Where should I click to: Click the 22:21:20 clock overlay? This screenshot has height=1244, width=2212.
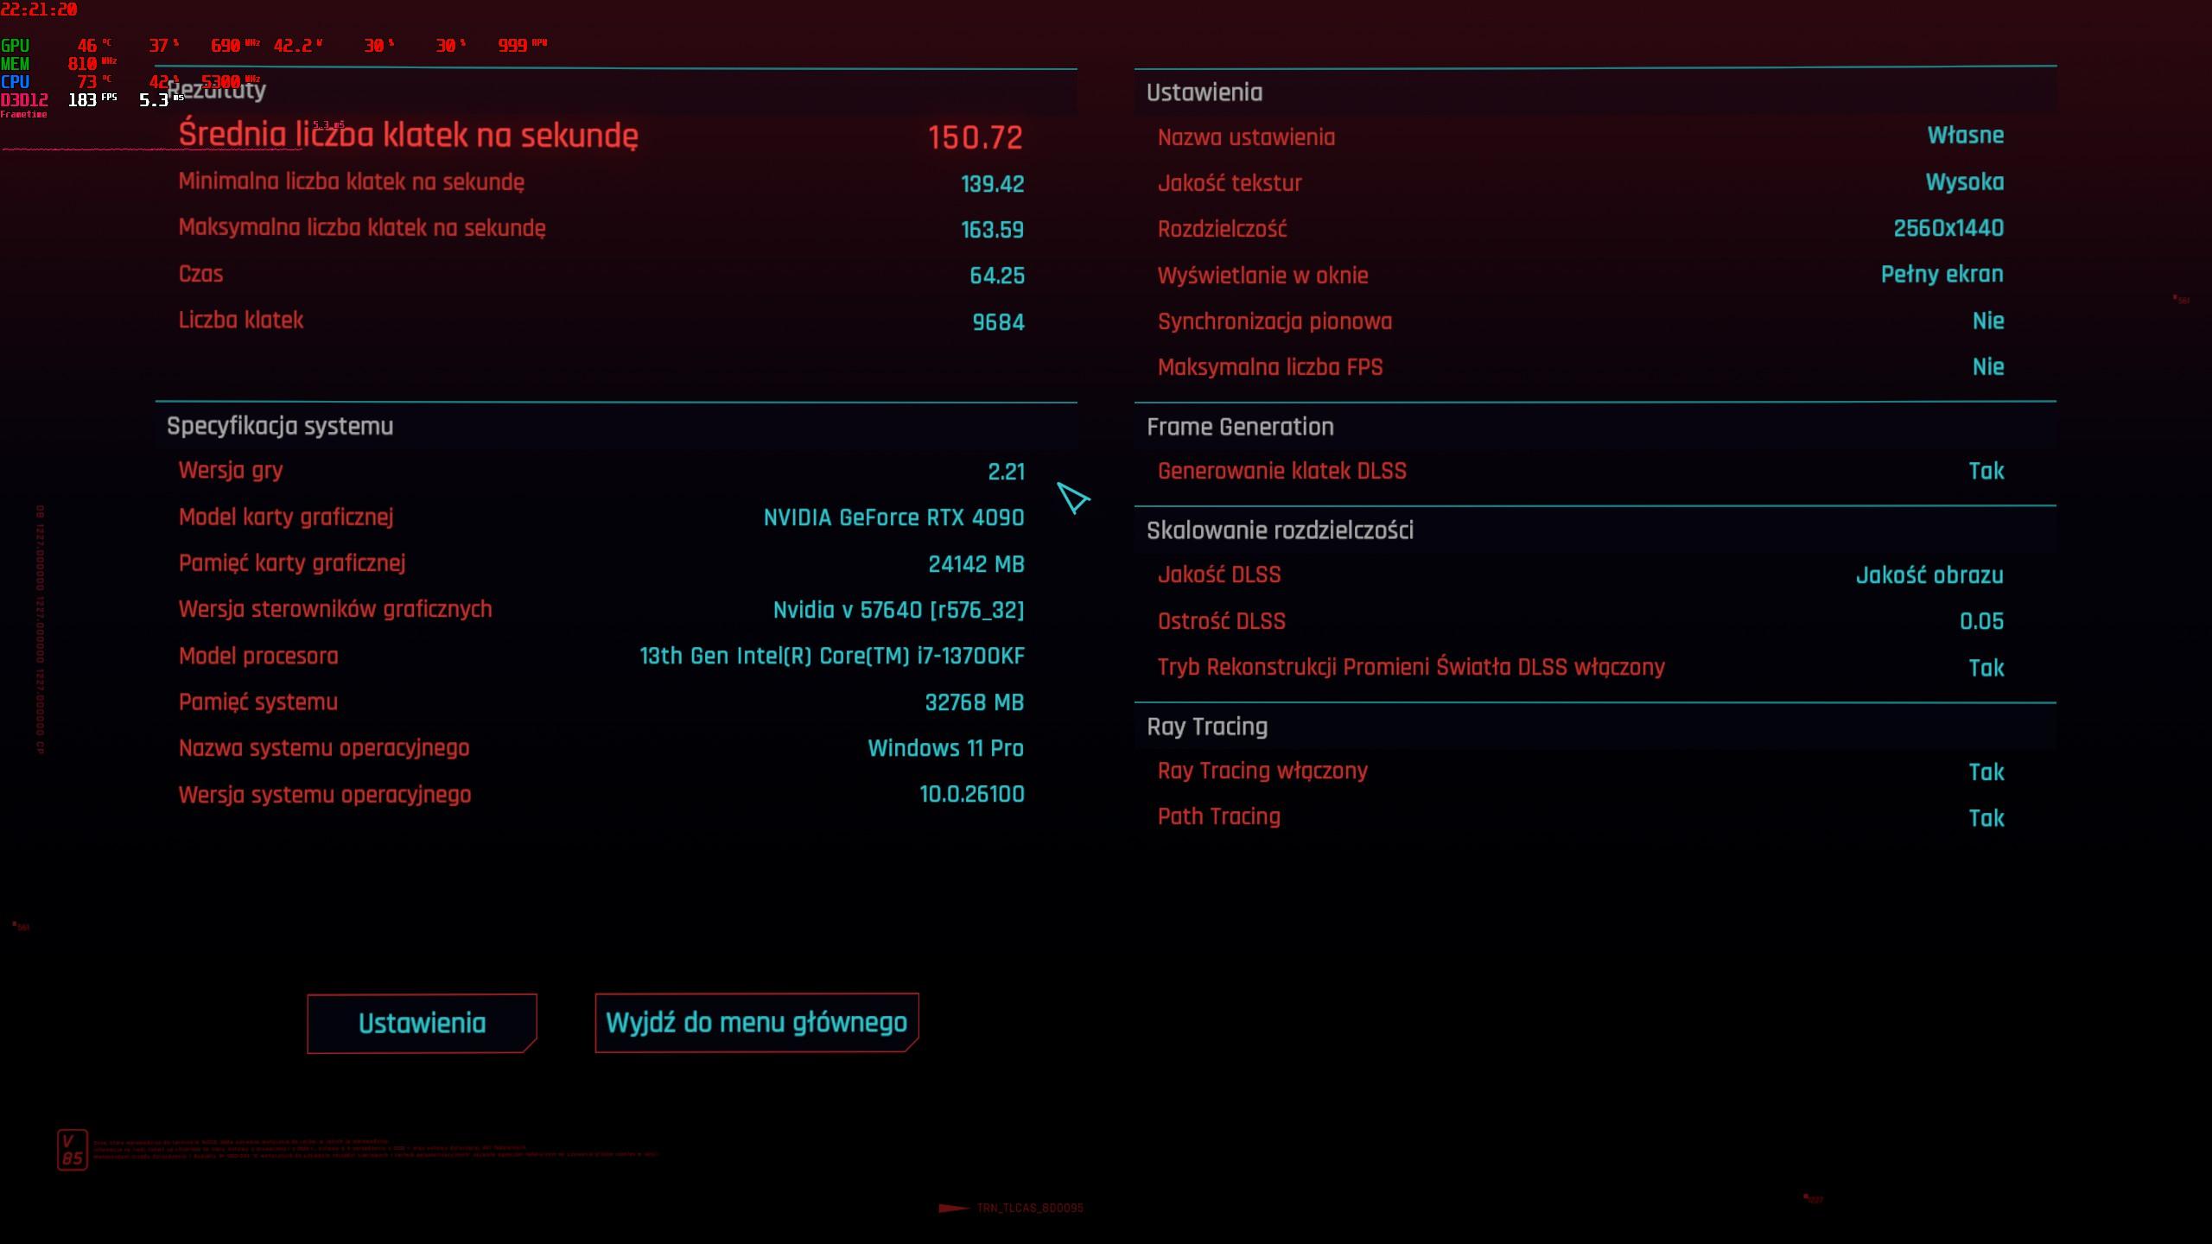click(39, 10)
